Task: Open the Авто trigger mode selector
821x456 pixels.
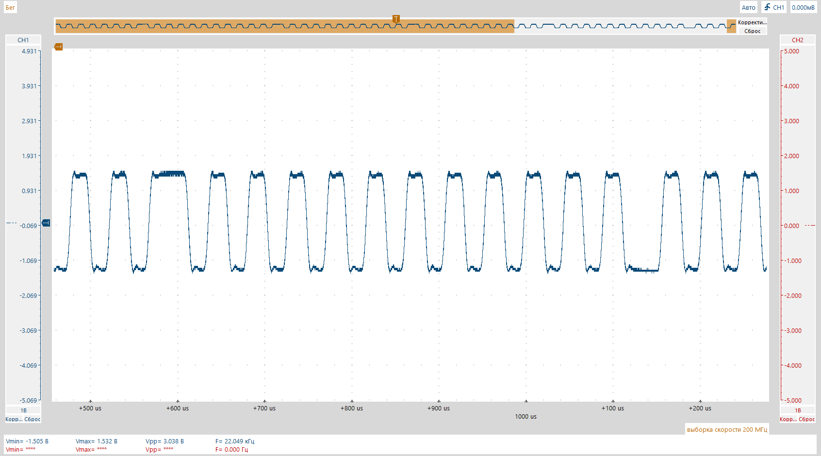Action: [748, 7]
